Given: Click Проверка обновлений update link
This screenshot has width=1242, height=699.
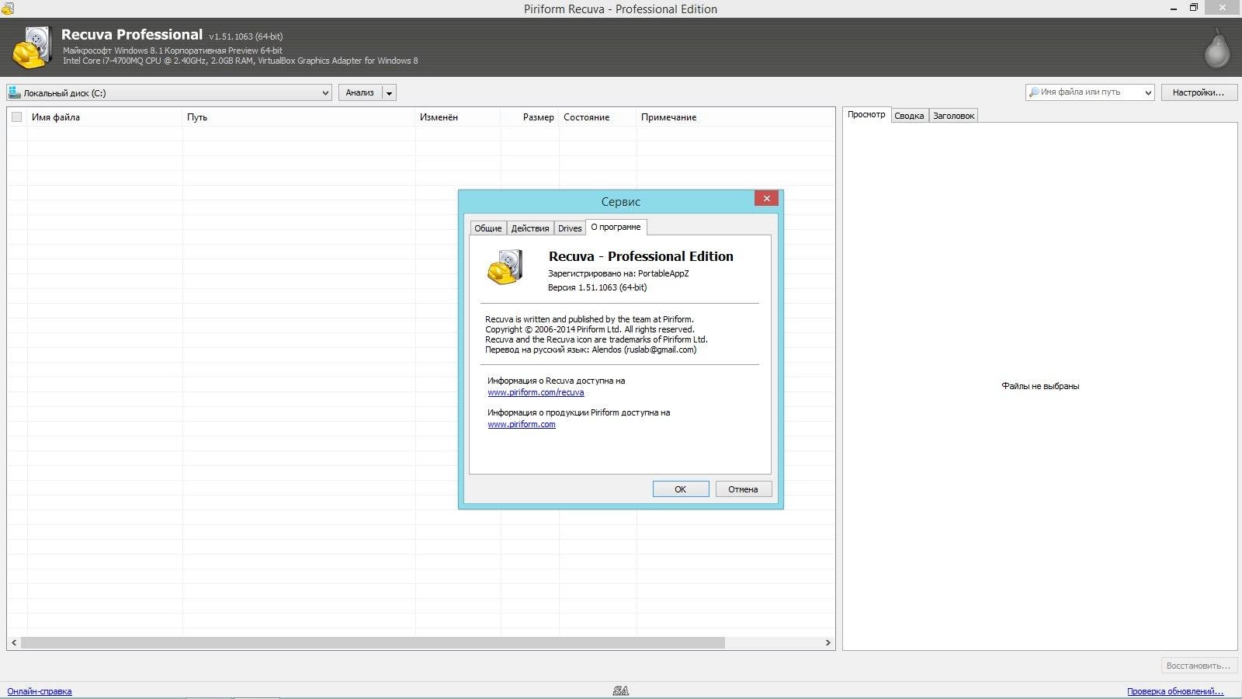Looking at the screenshot, I should pyautogui.click(x=1175, y=691).
